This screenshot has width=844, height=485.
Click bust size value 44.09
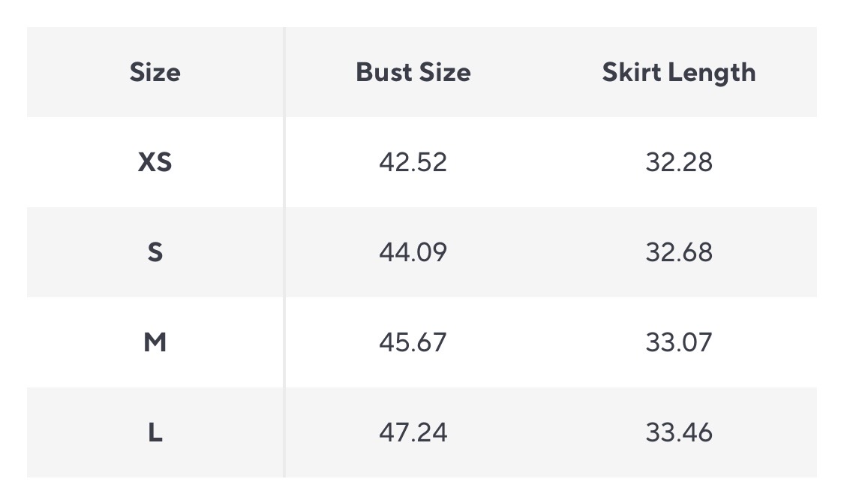tap(413, 252)
